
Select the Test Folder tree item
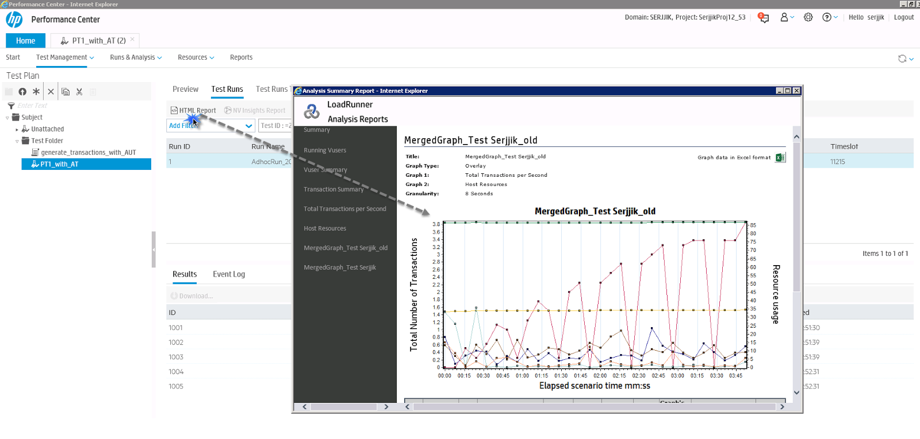(x=47, y=141)
